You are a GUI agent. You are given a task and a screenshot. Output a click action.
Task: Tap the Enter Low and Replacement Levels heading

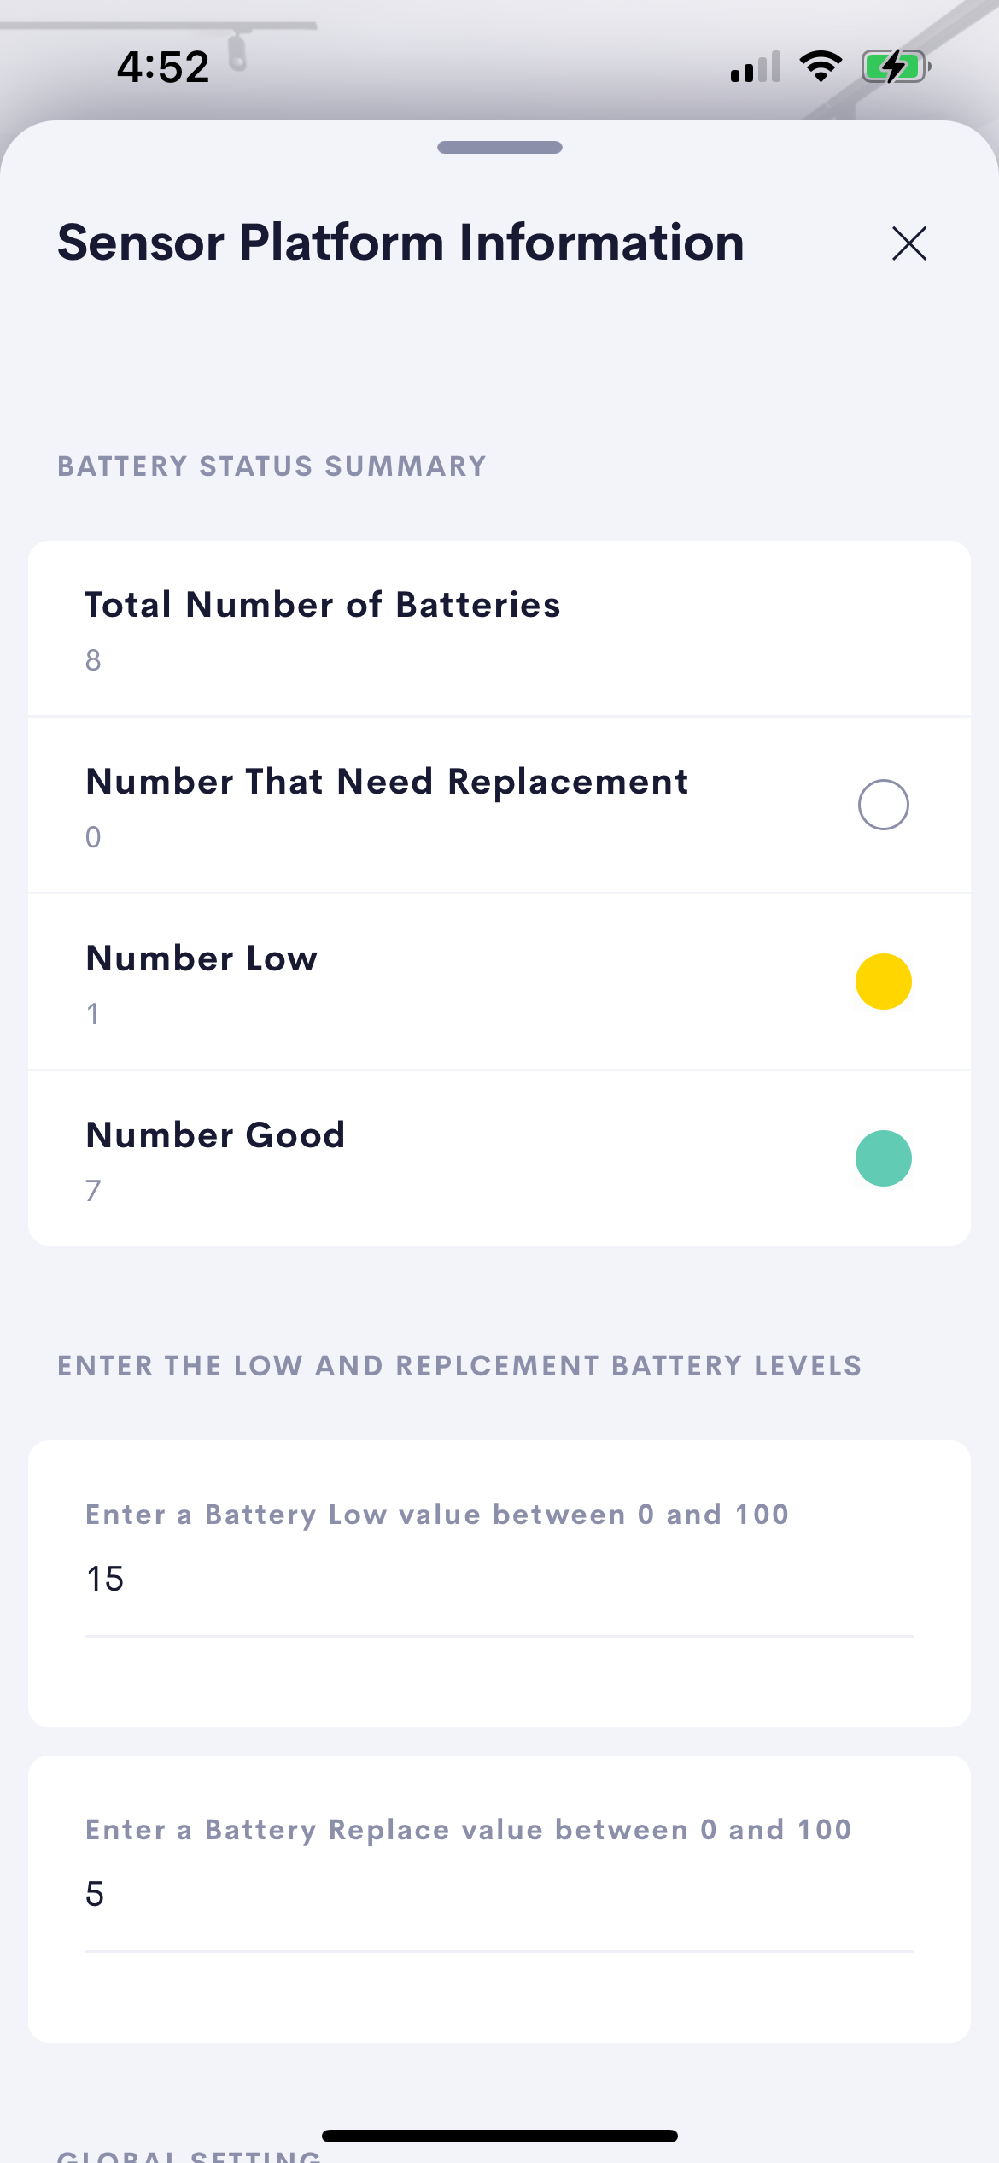(x=459, y=1366)
